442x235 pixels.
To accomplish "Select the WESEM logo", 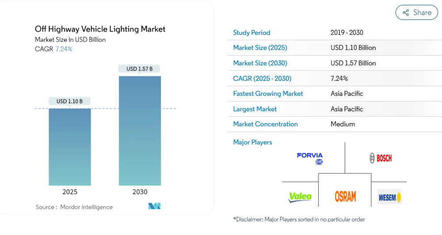I will (389, 197).
